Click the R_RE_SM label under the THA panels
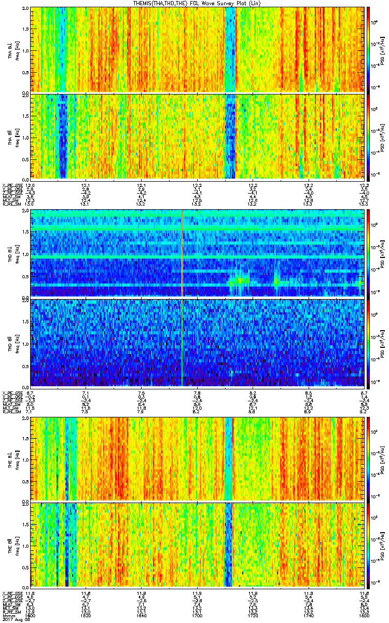The image size is (389, 623). click(x=12, y=205)
